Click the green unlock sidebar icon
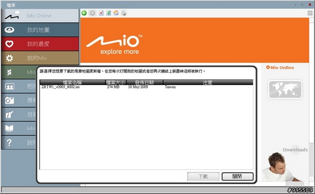 [9, 72]
